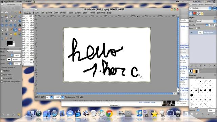217x122 pixels.
Task: Select the Rectangle Select tool
Action: coord(2,12)
